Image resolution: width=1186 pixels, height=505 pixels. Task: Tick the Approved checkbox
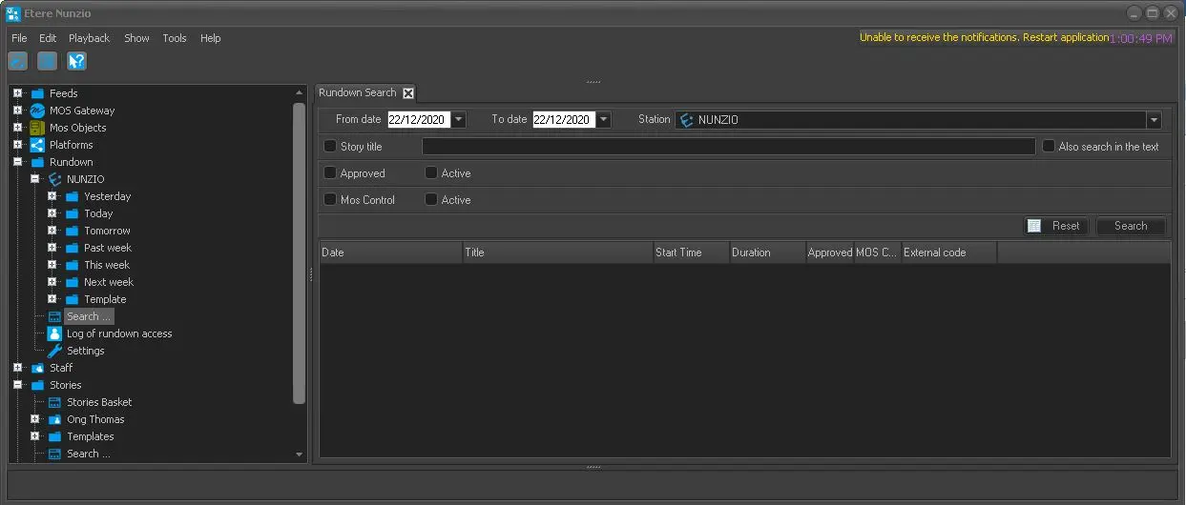330,173
